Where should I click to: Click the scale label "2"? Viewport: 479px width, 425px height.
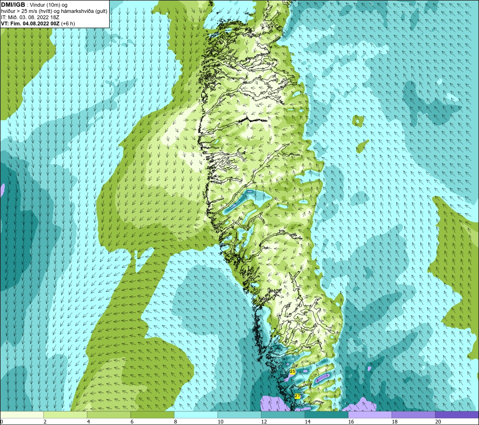click(x=45, y=422)
